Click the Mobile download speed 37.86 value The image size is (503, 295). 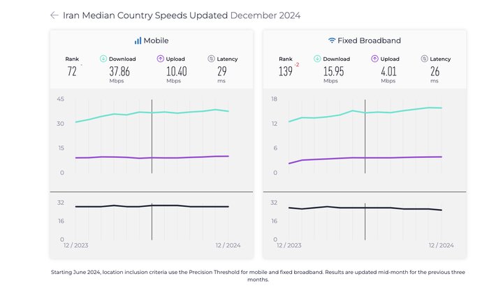pyautogui.click(x=119, y=71)
